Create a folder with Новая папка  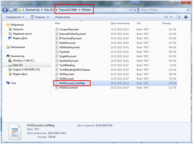(62, 17)
